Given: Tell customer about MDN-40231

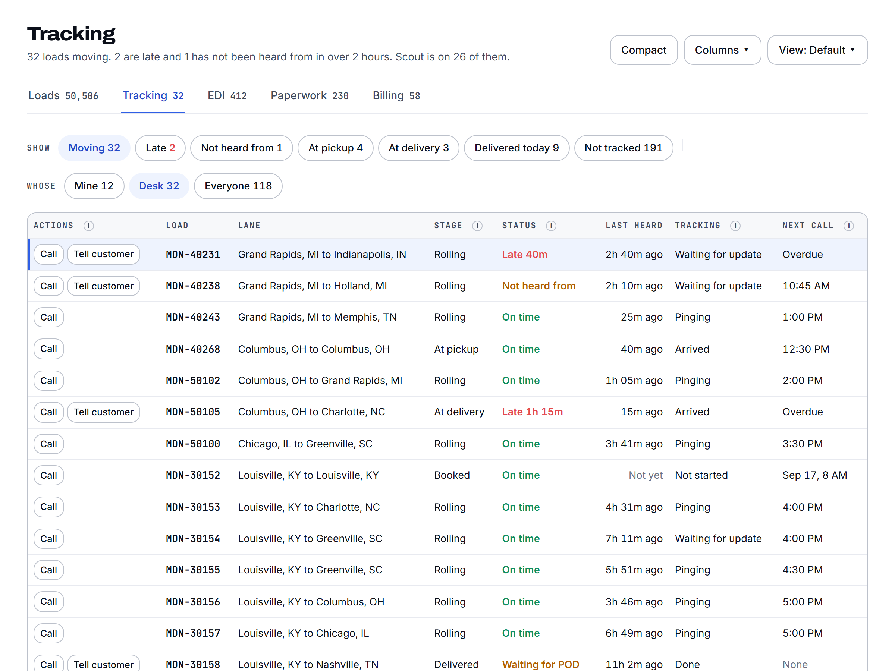Looking at the screenshot, I should tap(104, 254).
